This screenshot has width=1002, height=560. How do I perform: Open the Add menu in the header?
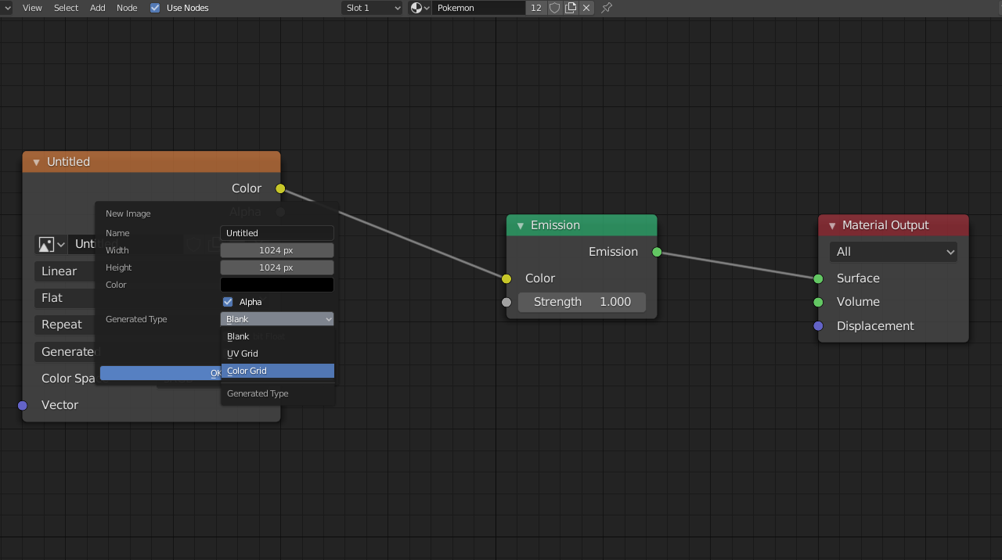click(x=97, y=8)
